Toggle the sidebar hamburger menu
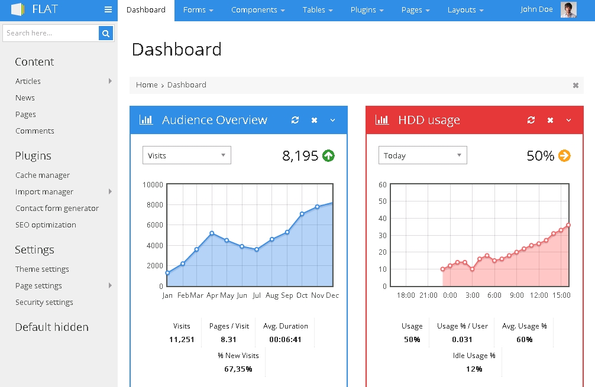 tap(108, 9)
